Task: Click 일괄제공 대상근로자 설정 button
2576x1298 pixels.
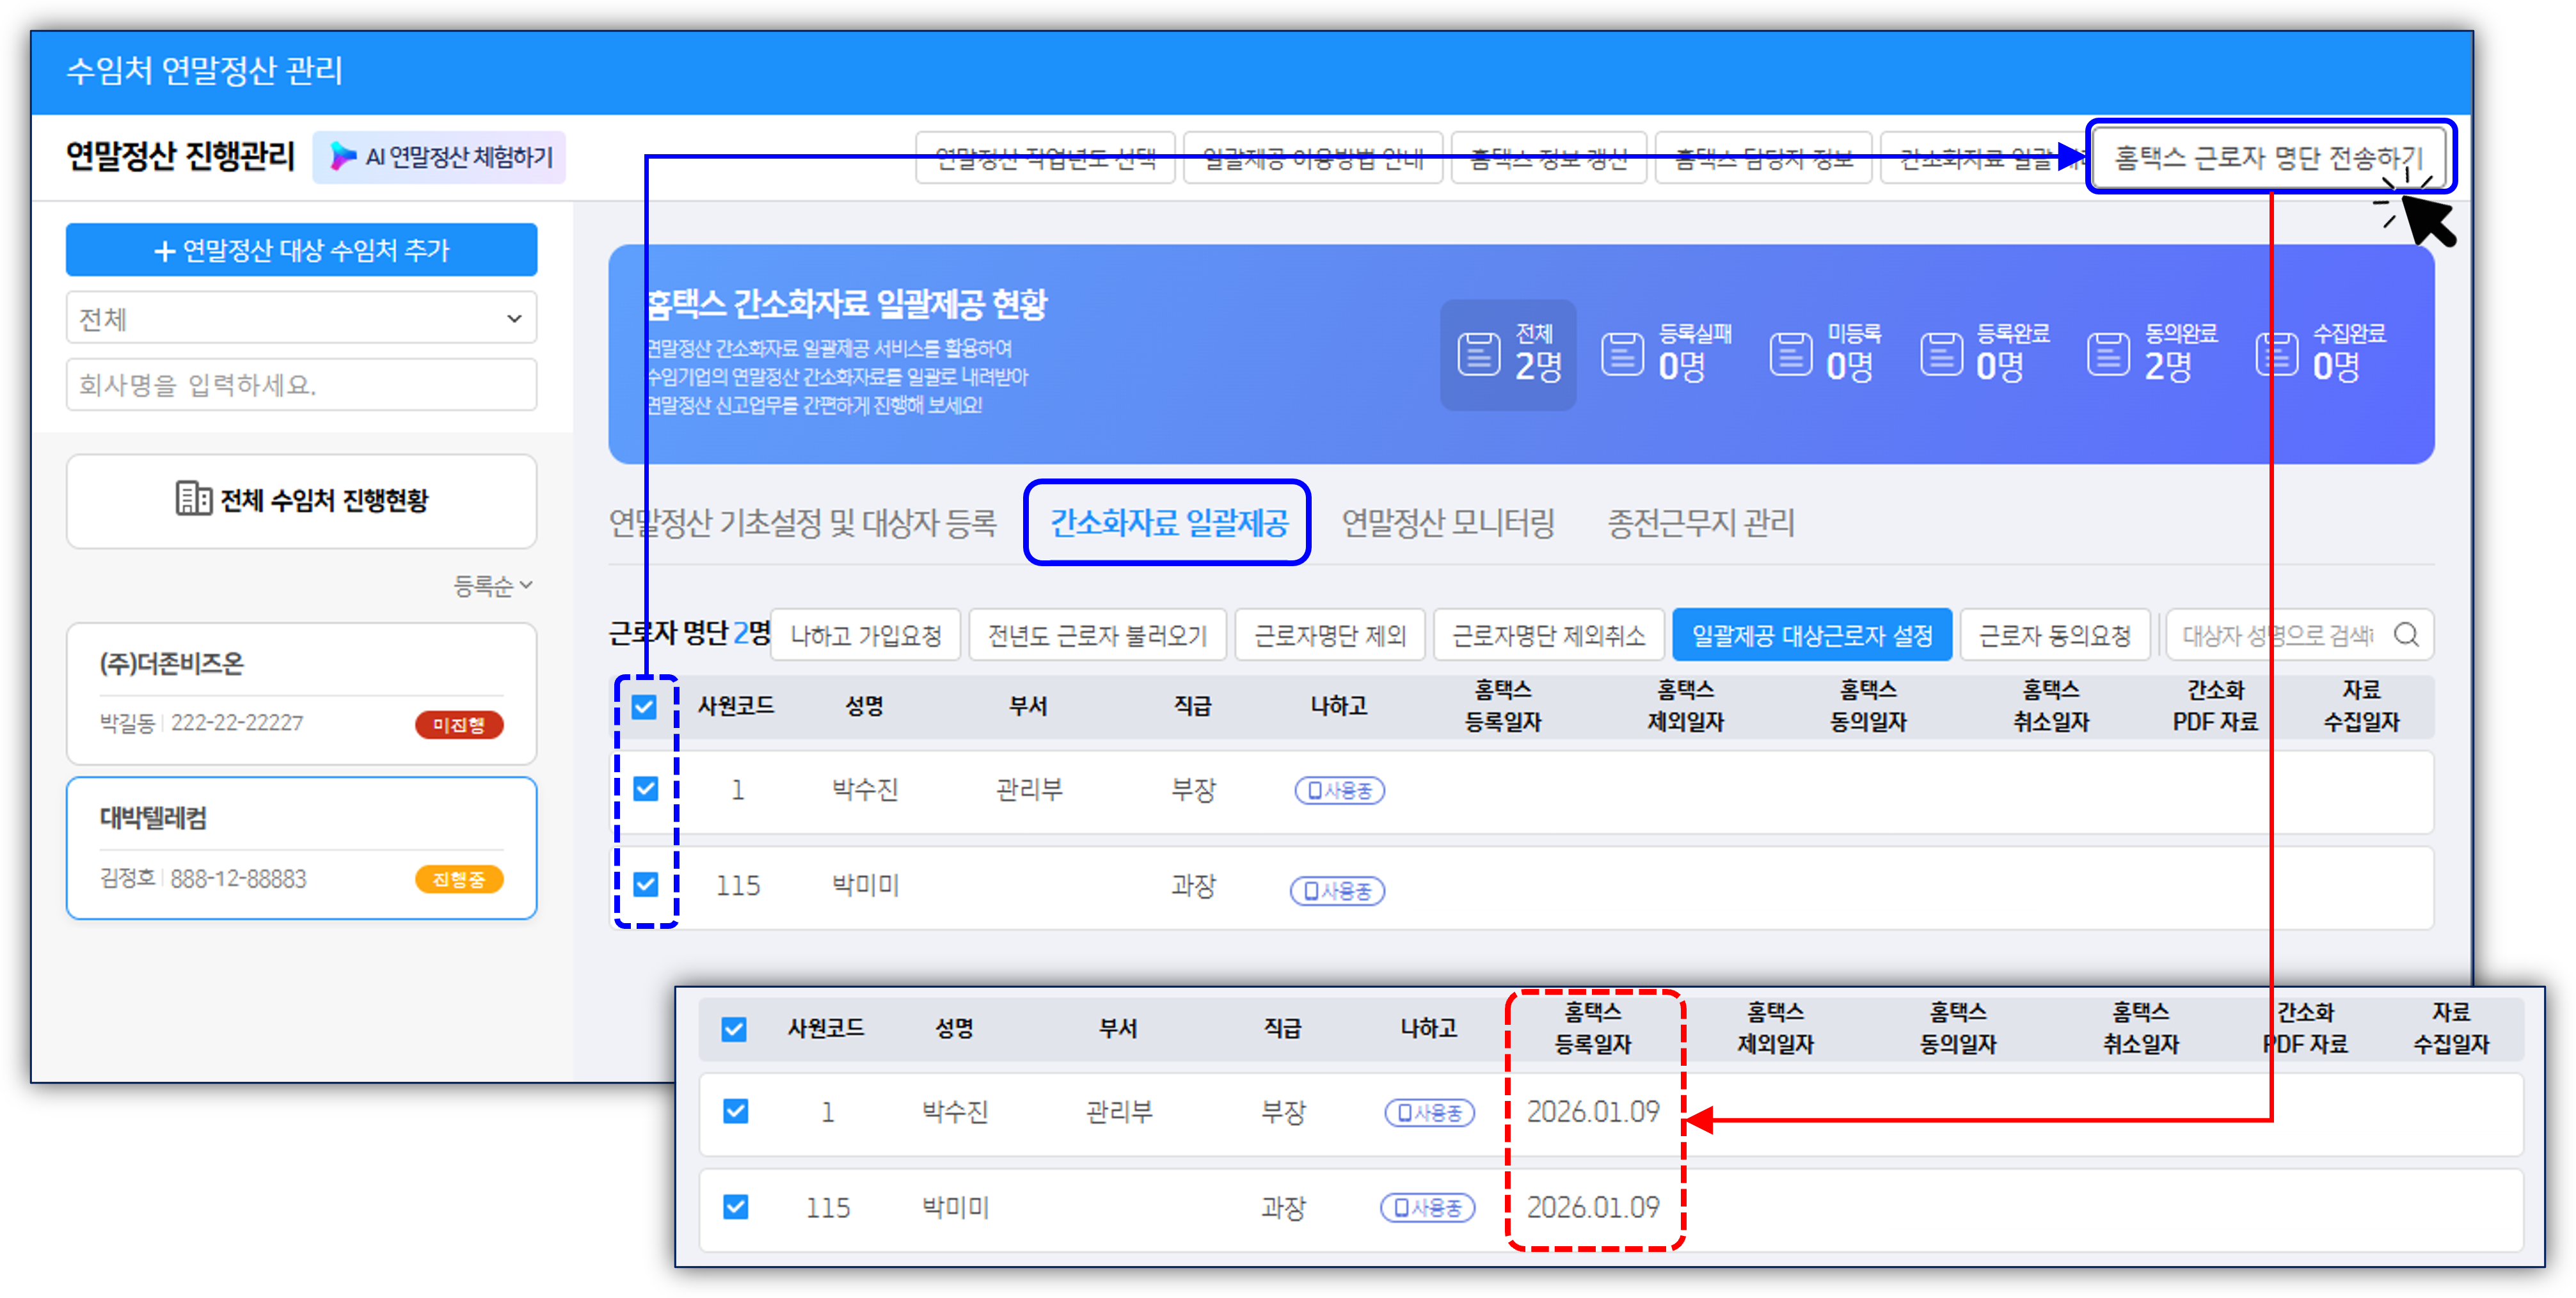Action: tap(1812, 635)
